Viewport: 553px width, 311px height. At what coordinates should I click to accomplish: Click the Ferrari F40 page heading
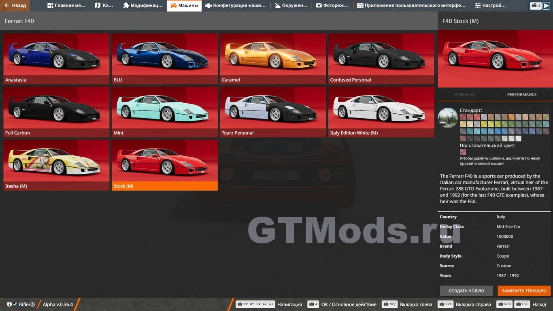(19, 21)
